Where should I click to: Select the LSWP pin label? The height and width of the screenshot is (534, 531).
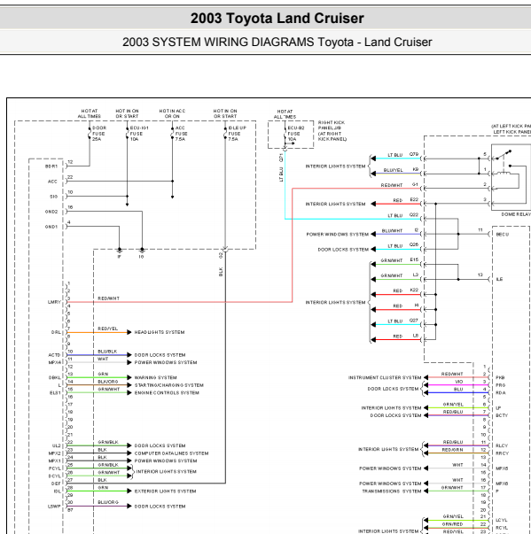click(54, 506)
